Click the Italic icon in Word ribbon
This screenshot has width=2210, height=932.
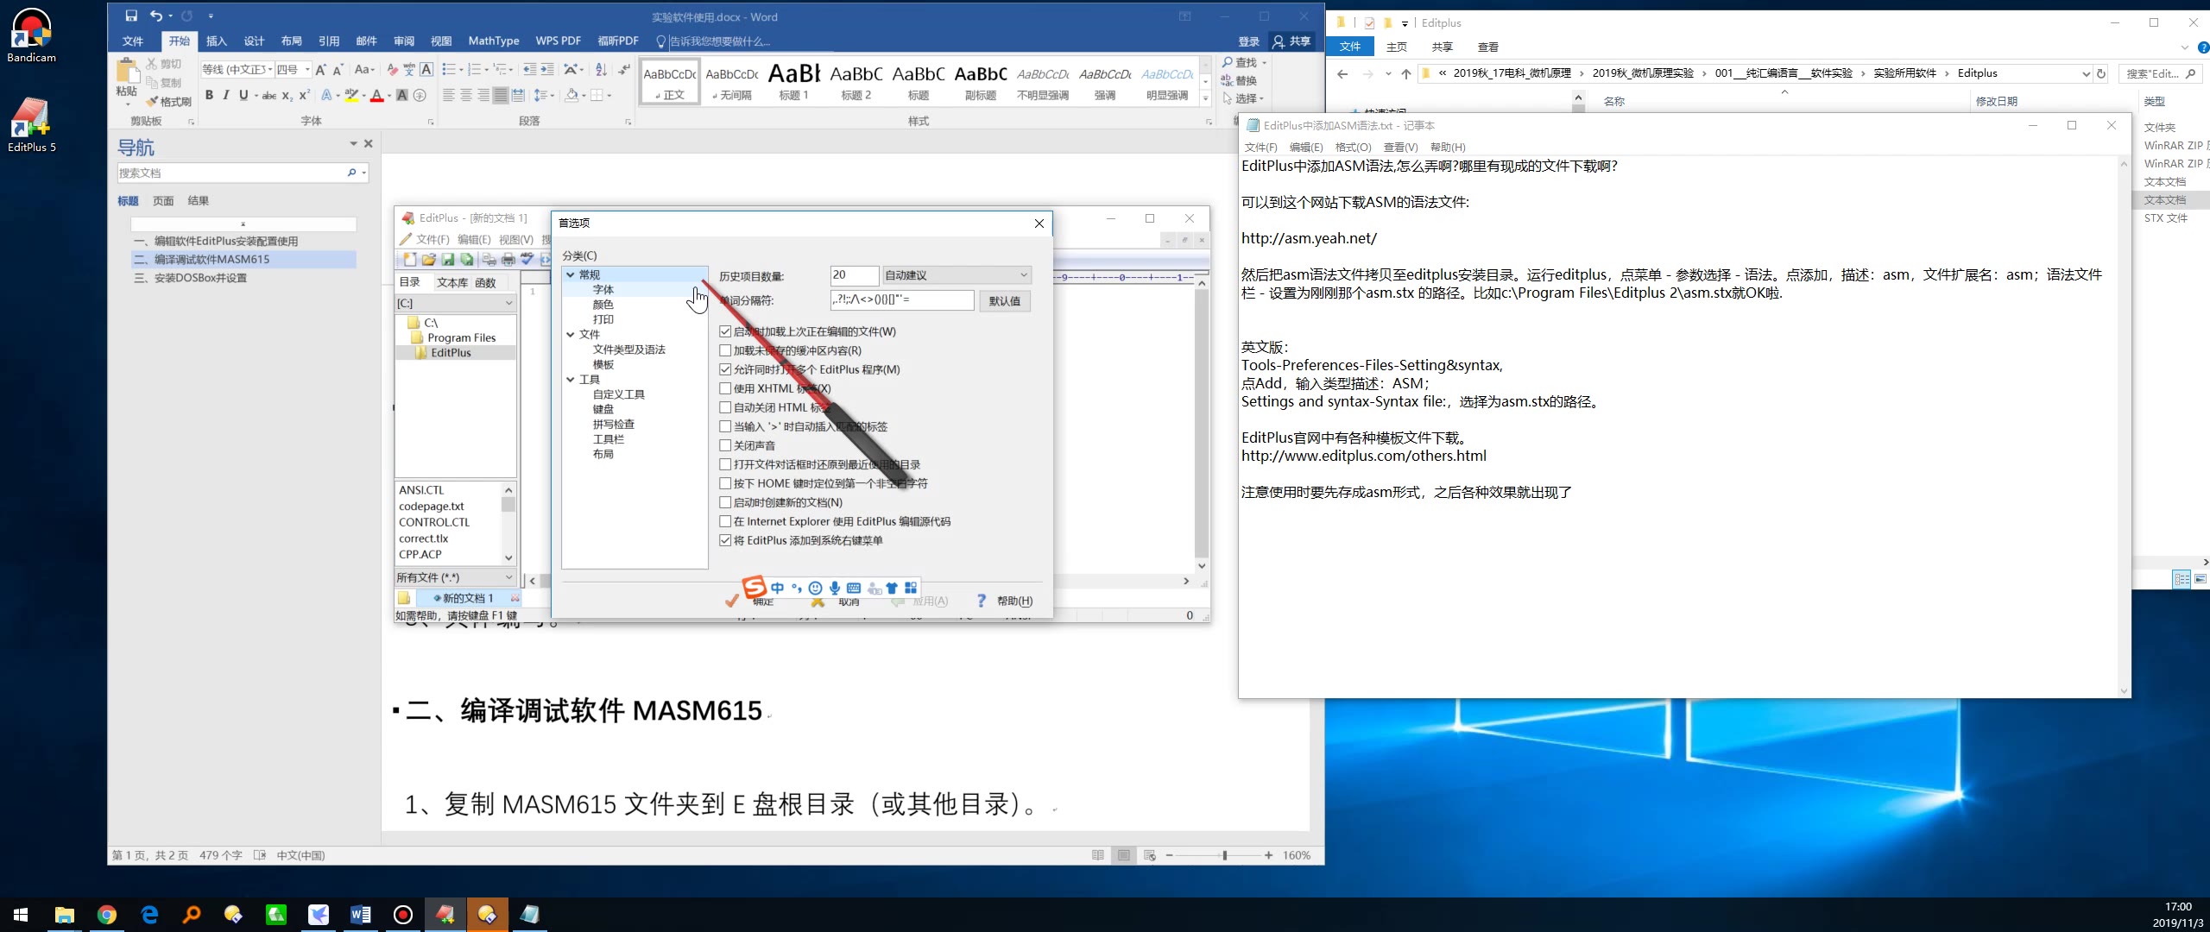(x=226, y=95)
